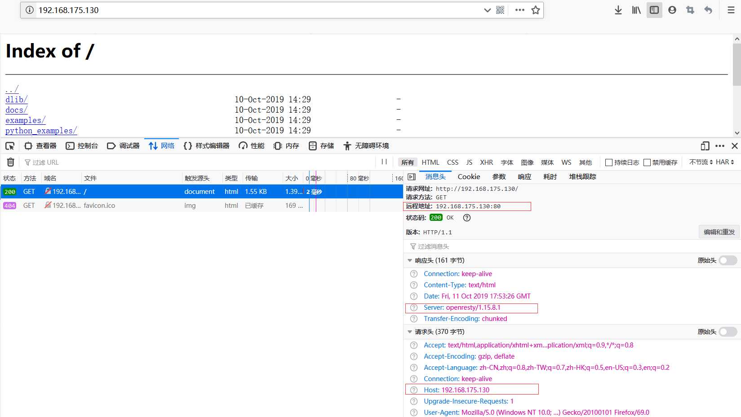Screen dimensions: 741x417
Task: Bookmark this page with the star icon
Action: 536,10
